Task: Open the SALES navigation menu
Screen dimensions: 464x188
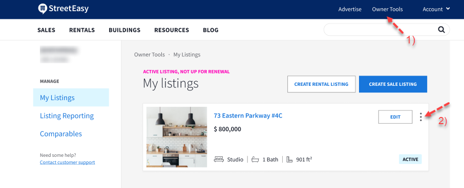Action: [x=46, y=30]
